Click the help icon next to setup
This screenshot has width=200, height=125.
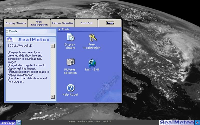pyautogui.click(x=18, y=122)
